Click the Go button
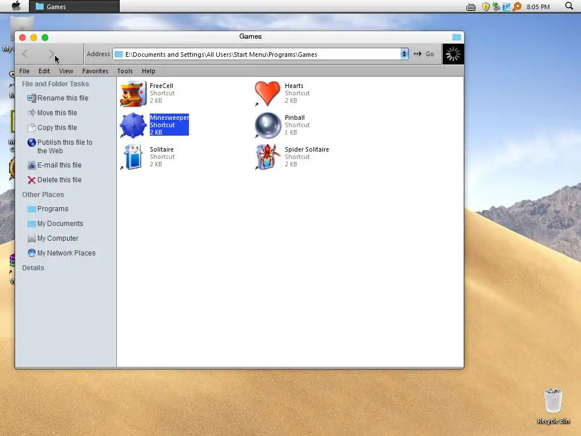The width and height of the screenshot is (581, 436). pos(424,54)
